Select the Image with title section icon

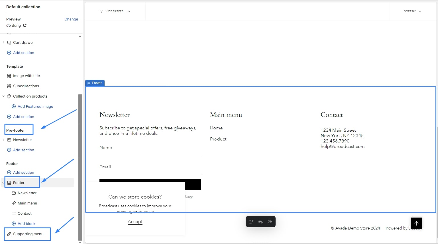[x=9, y=76]
